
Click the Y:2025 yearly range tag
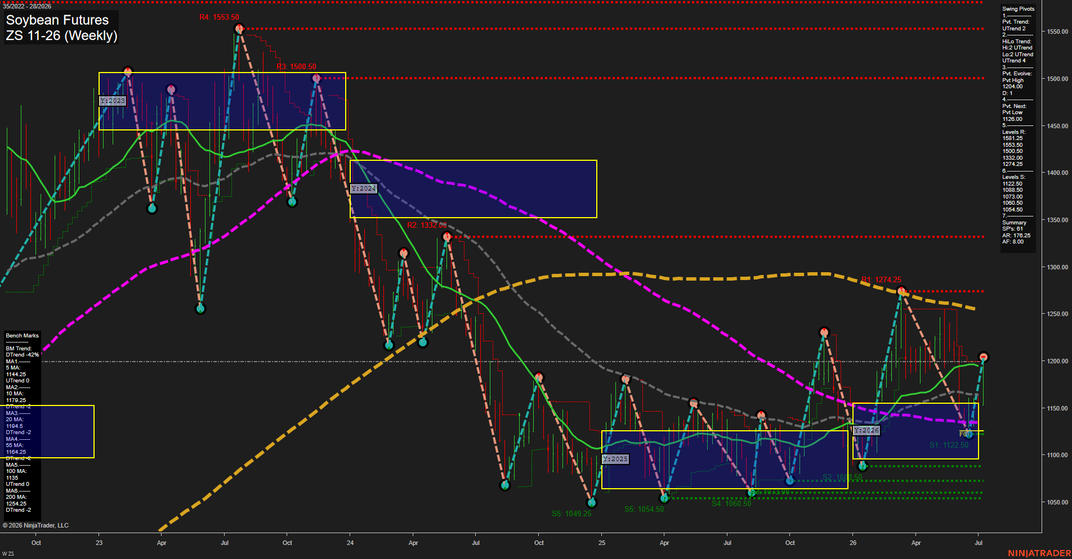pyautogui.click(x=615, y=459)
